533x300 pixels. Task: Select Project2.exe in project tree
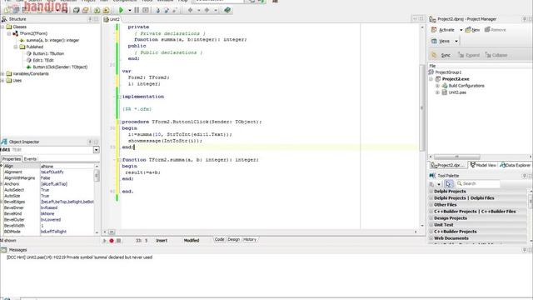456,79
